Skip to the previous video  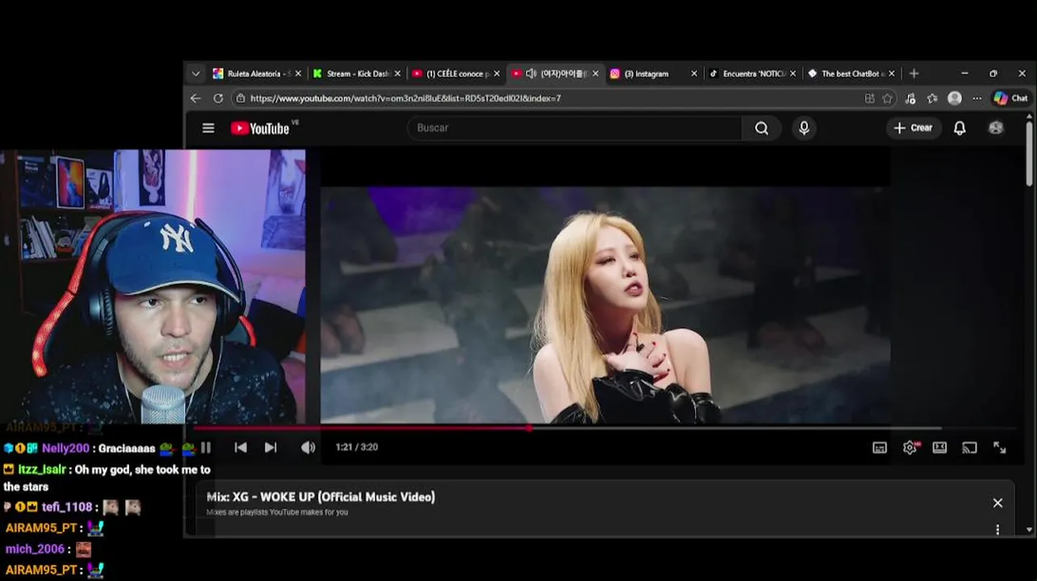(x=241, y=447)
